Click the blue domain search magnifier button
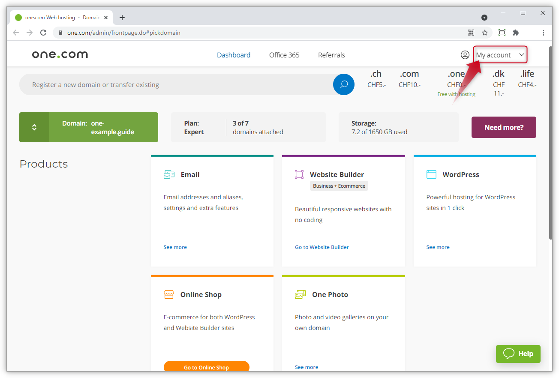 pyautogui.click(x=343, y=84)
